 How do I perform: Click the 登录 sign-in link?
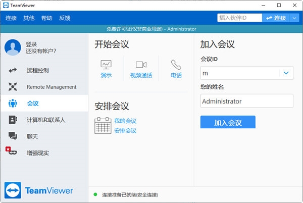click(x=31, y=44)
